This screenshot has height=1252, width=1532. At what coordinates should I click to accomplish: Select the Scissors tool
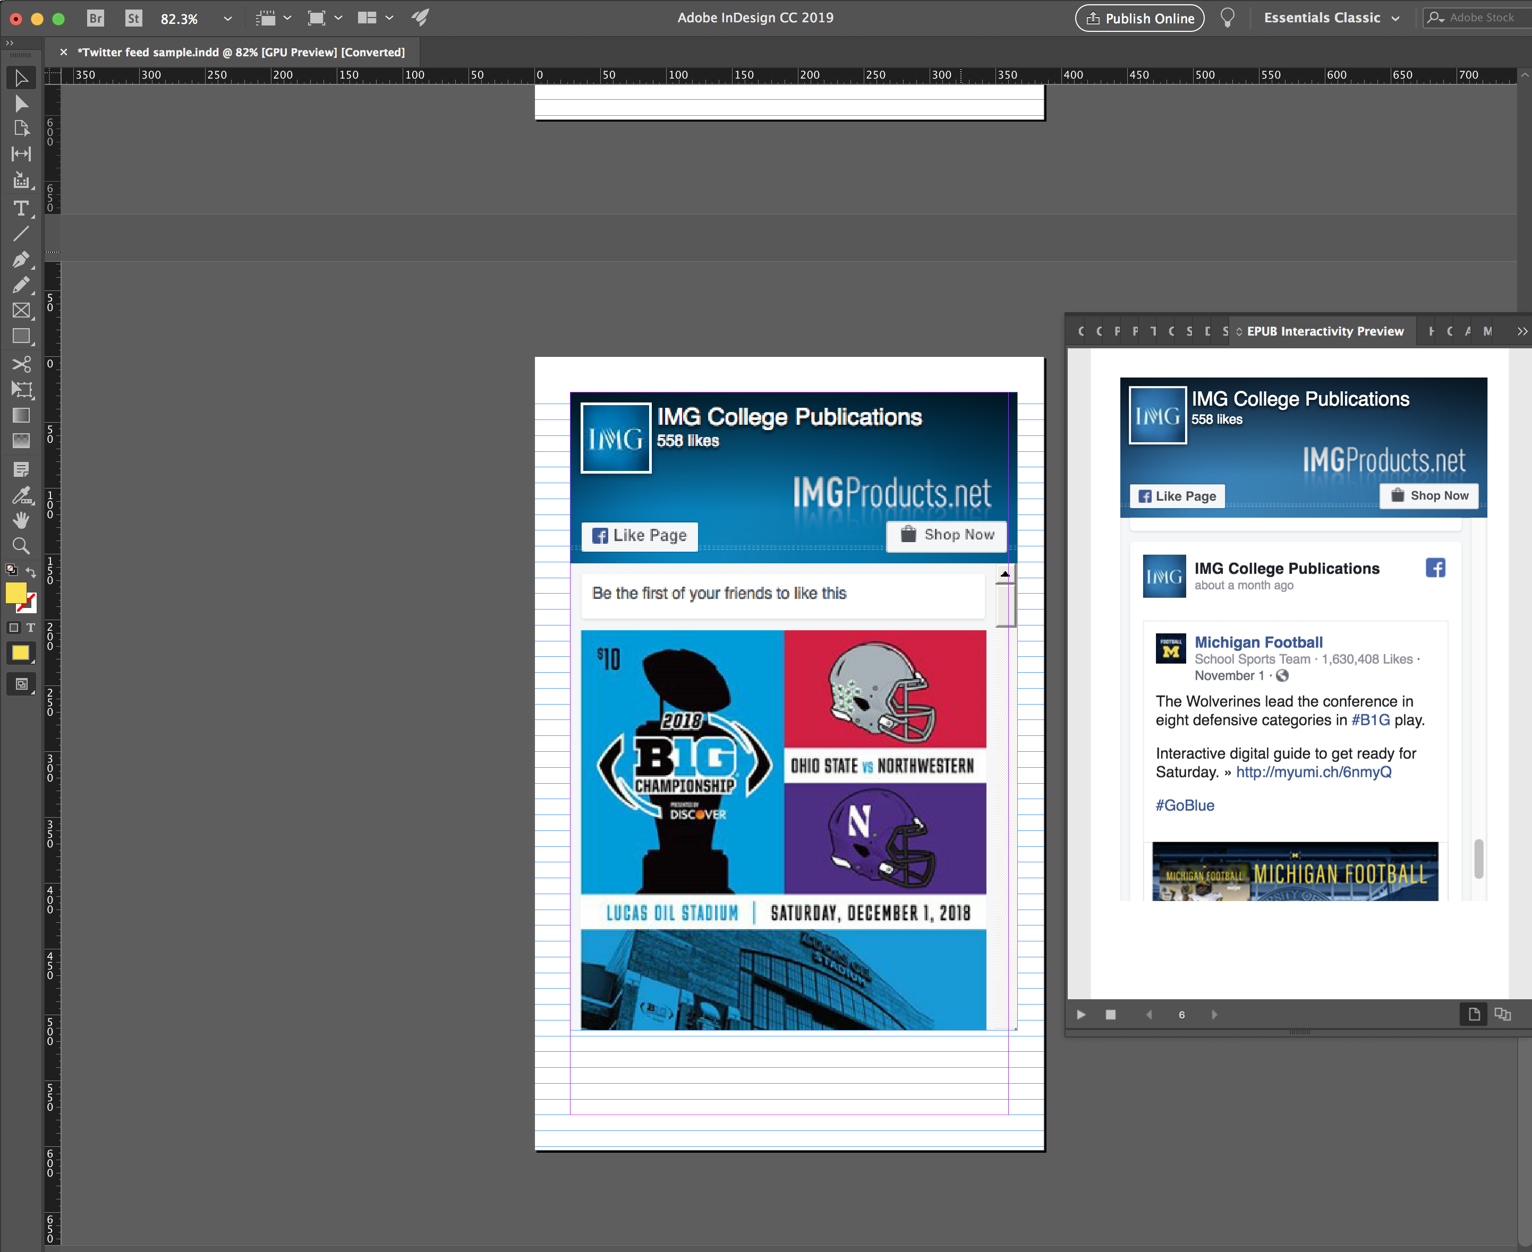21,364
